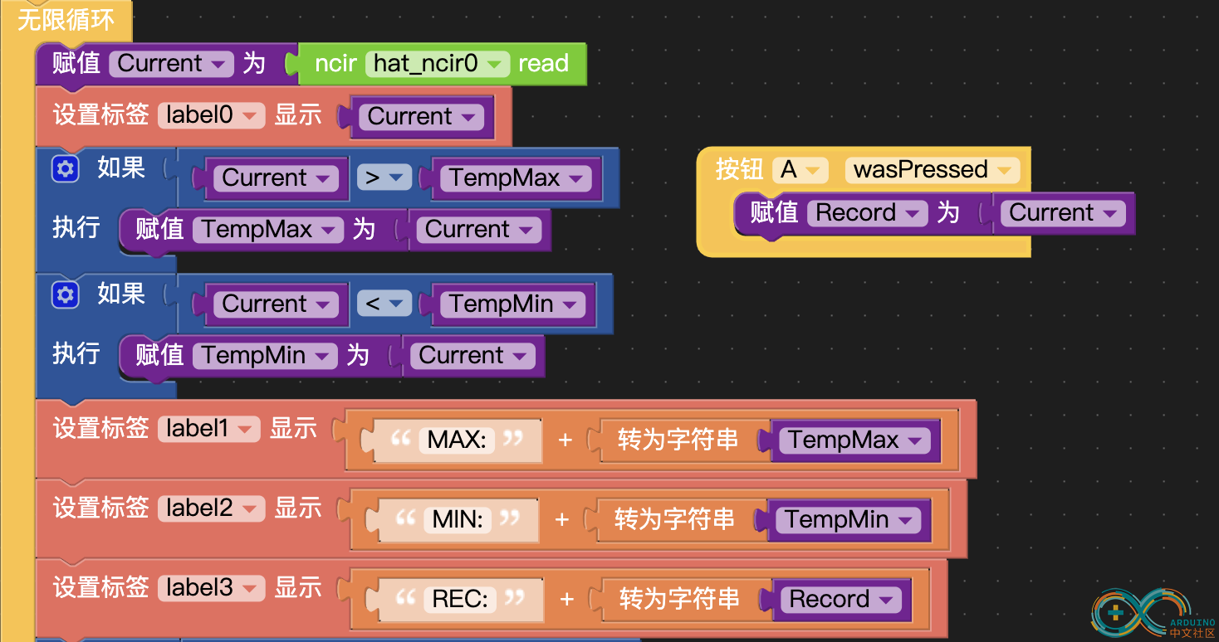Open the Current dropdown in the label0 display block

(x=421, y=117)
